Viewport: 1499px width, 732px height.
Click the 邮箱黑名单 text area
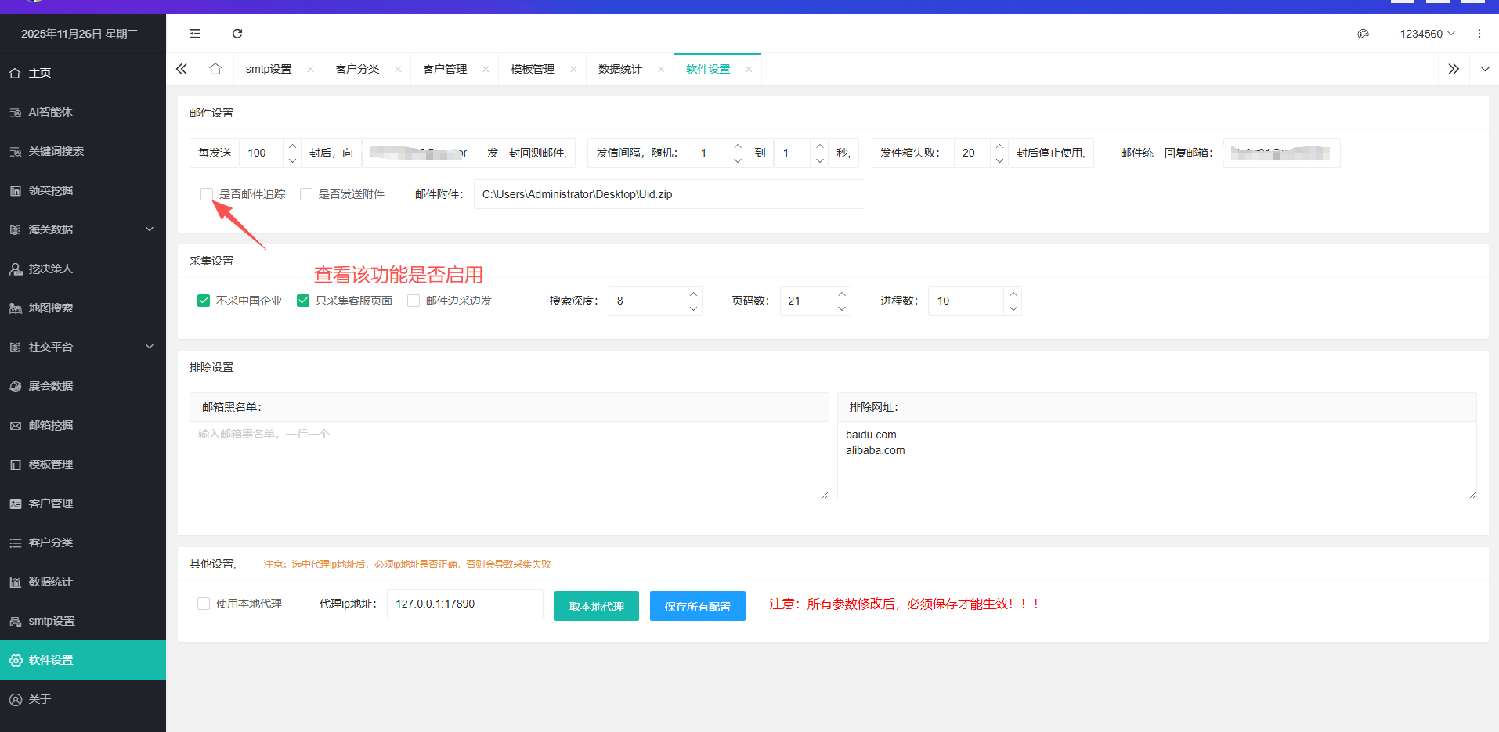coord(509,460)
